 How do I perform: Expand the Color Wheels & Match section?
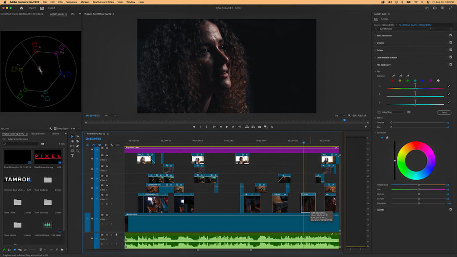[x=386, y=57]
